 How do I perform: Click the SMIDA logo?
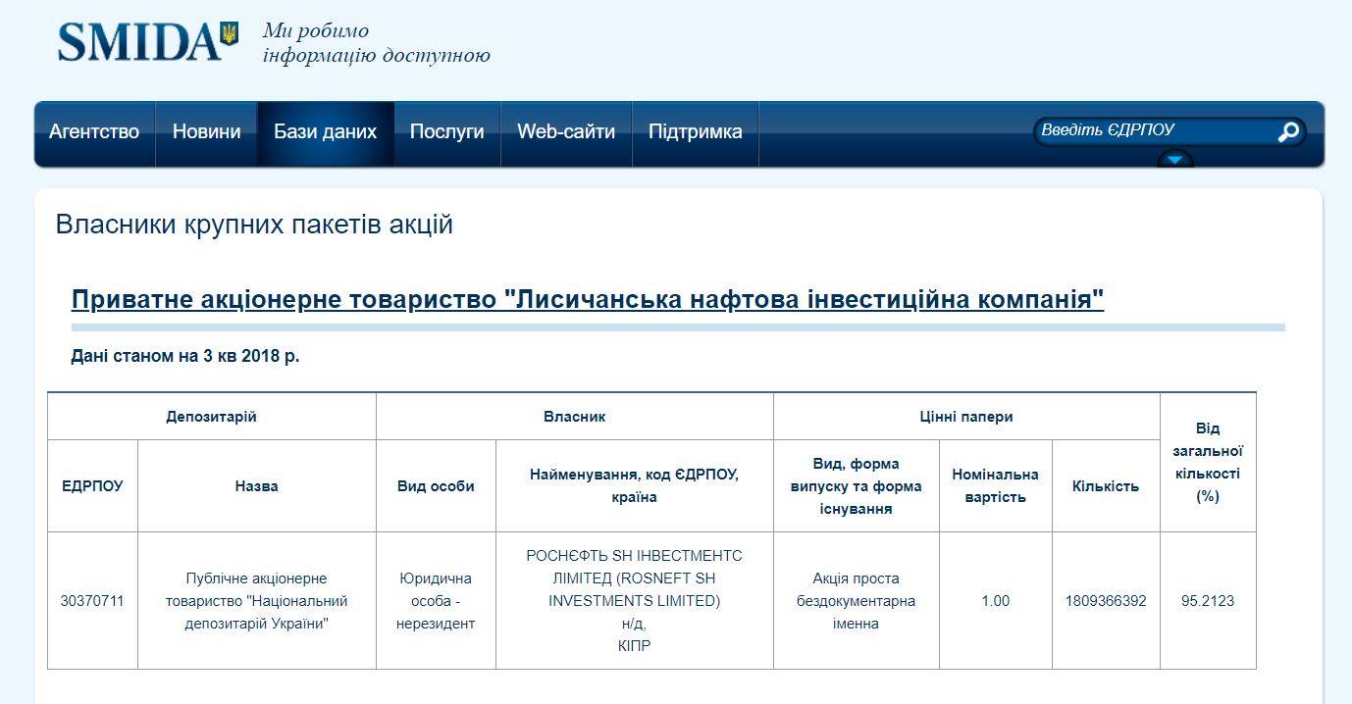click(x=147, y=42)
